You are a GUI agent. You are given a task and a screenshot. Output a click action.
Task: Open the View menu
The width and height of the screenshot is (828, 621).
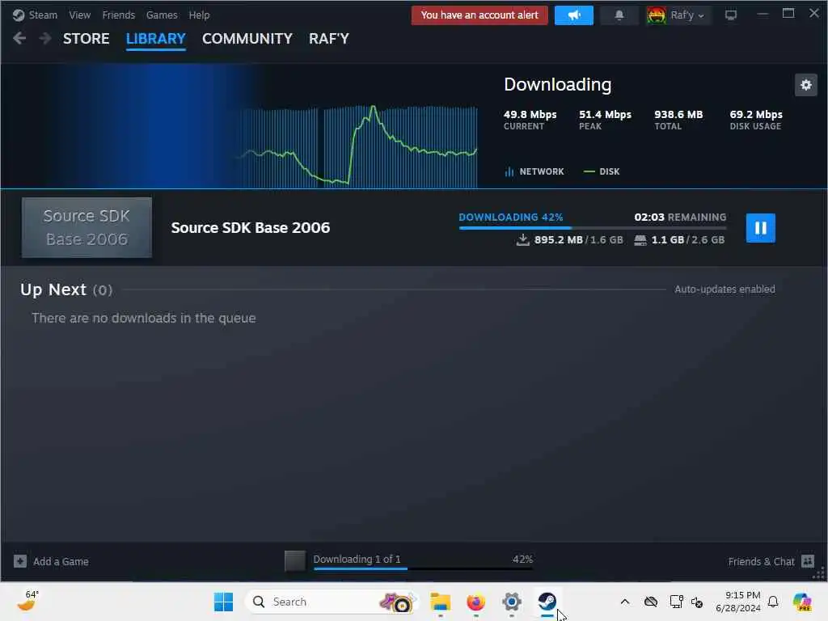tap(80, 15)
